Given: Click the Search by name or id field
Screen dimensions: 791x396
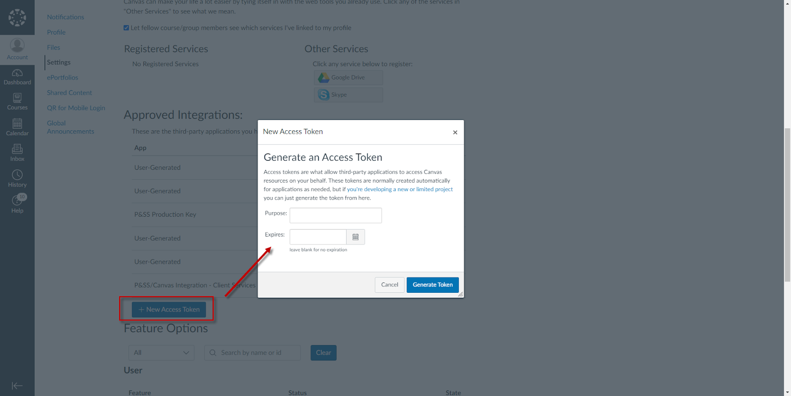Looking at the screenshot, I should pos(252,353).
